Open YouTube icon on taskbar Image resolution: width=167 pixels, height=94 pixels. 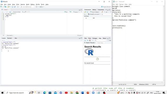66,93
